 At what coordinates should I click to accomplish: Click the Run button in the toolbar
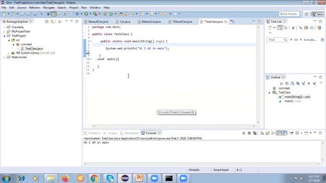pyautogui.click(x=86, y=14)
